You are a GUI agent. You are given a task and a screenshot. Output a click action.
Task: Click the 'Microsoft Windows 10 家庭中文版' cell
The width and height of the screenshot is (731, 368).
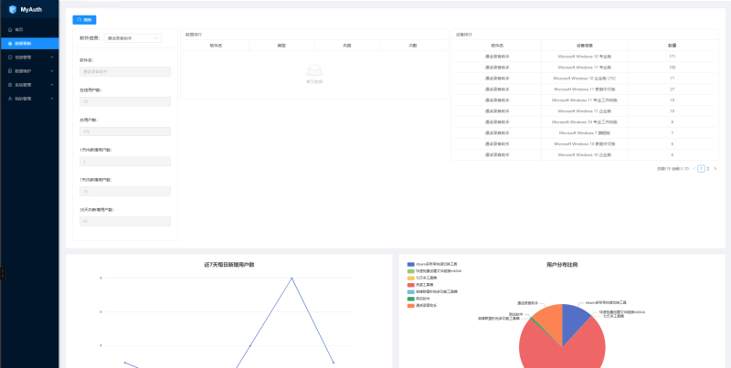tap(585, 144)
